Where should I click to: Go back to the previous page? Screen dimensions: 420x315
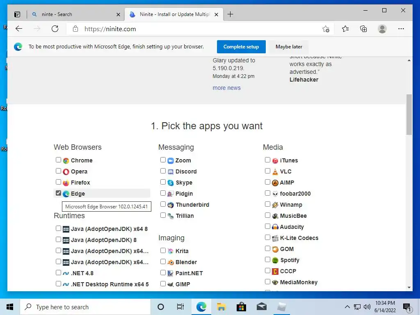19,29
